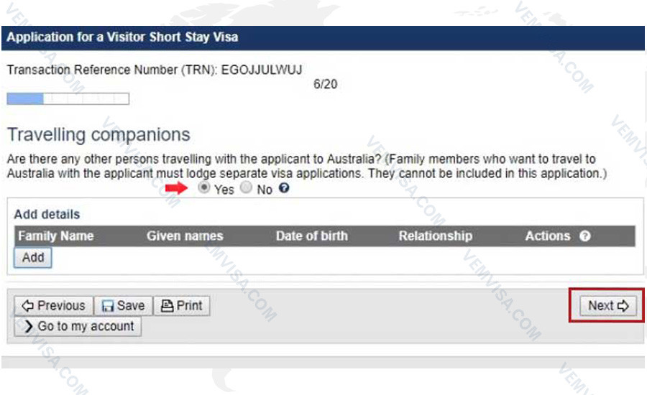
Task: Click the Relationship column header
Action: [436, 236]
